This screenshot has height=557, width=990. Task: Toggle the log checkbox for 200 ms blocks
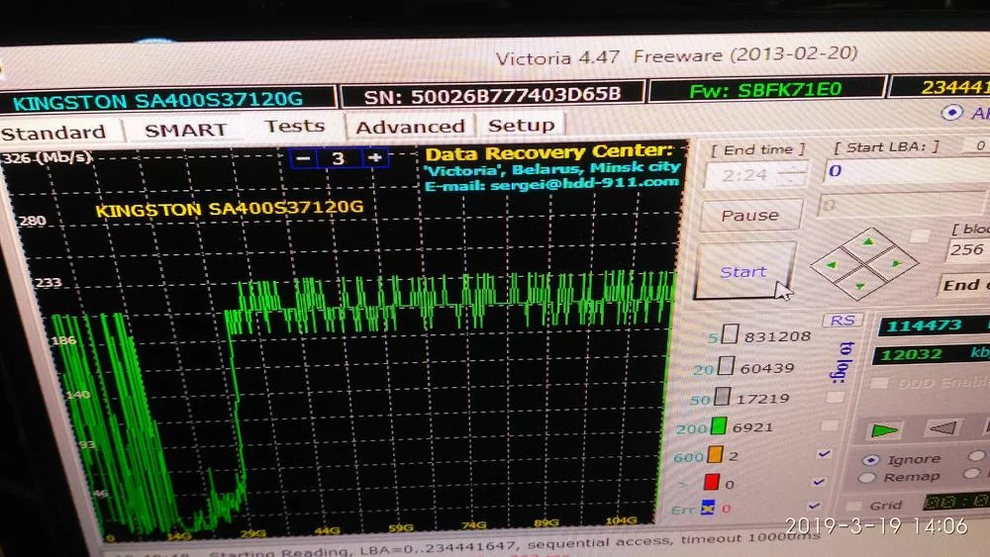tap(830, 425)
